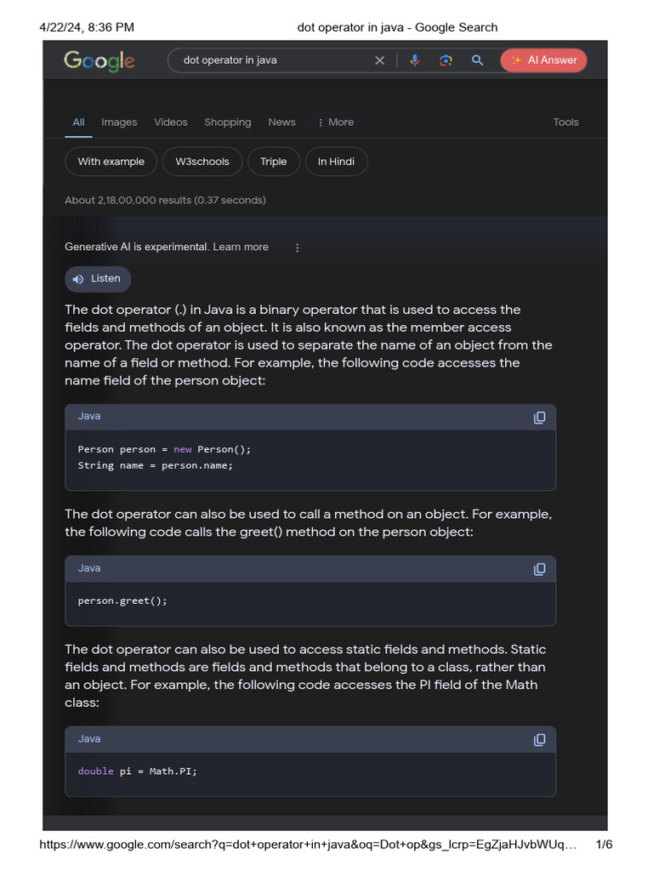Switch to the Videos tab

point(171,122)
